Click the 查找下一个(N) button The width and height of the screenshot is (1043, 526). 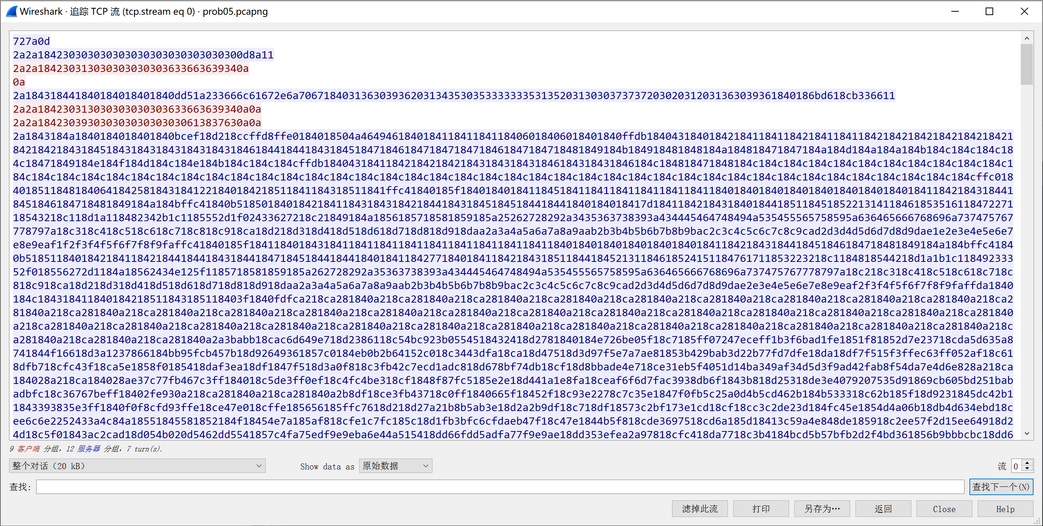(x=1001, y=487)
